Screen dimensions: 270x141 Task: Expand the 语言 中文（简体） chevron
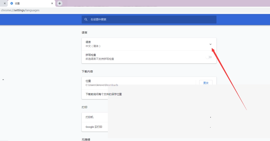coord(210,44)
